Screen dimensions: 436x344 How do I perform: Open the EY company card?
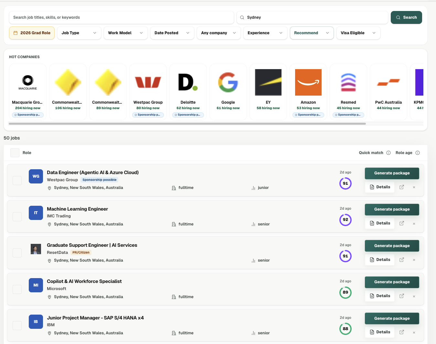268,92
